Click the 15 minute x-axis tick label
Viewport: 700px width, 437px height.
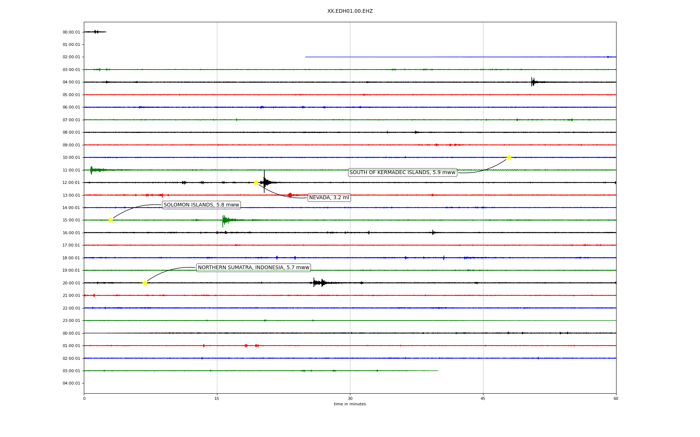pos(217,398)
